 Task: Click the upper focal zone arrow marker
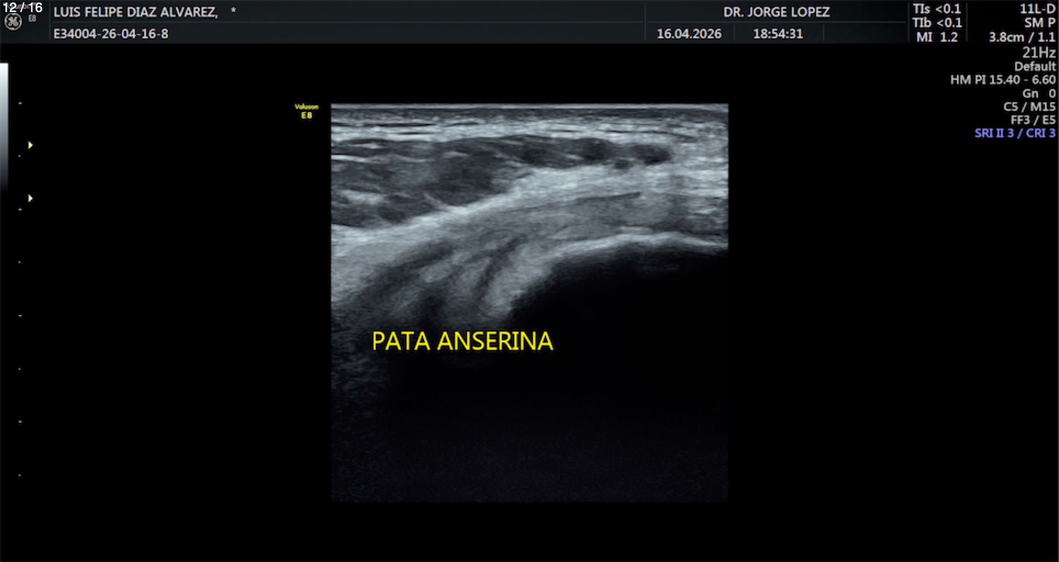pos(30,145)
